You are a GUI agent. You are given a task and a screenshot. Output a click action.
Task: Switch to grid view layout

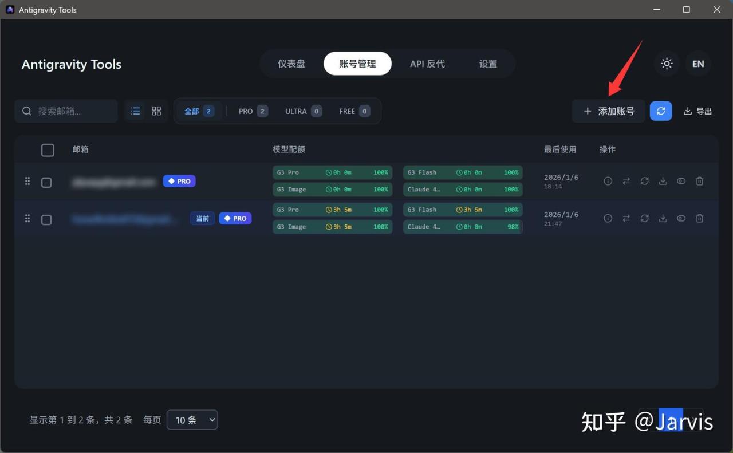point(156,111)
